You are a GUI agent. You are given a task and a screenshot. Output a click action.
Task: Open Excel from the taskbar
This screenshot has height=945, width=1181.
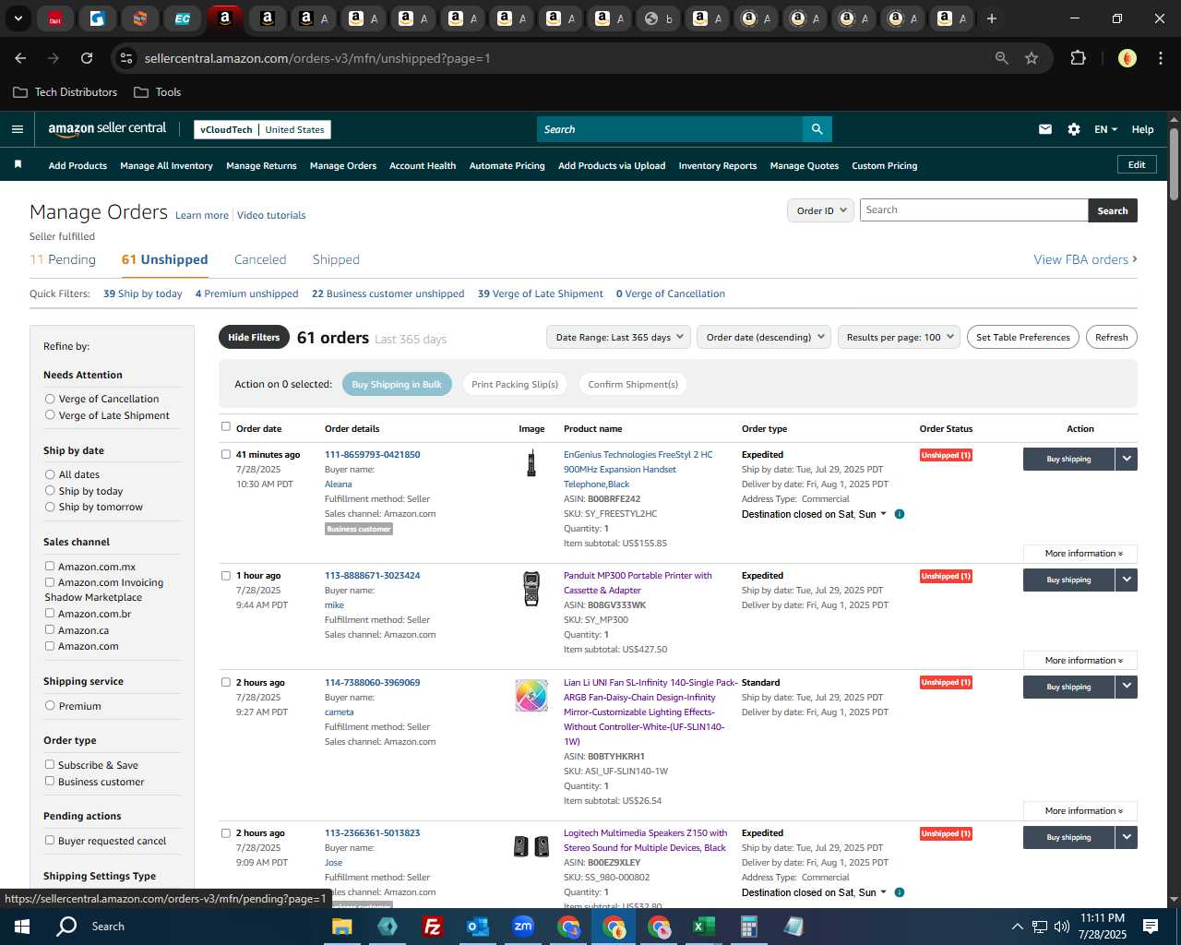point(704,927)
